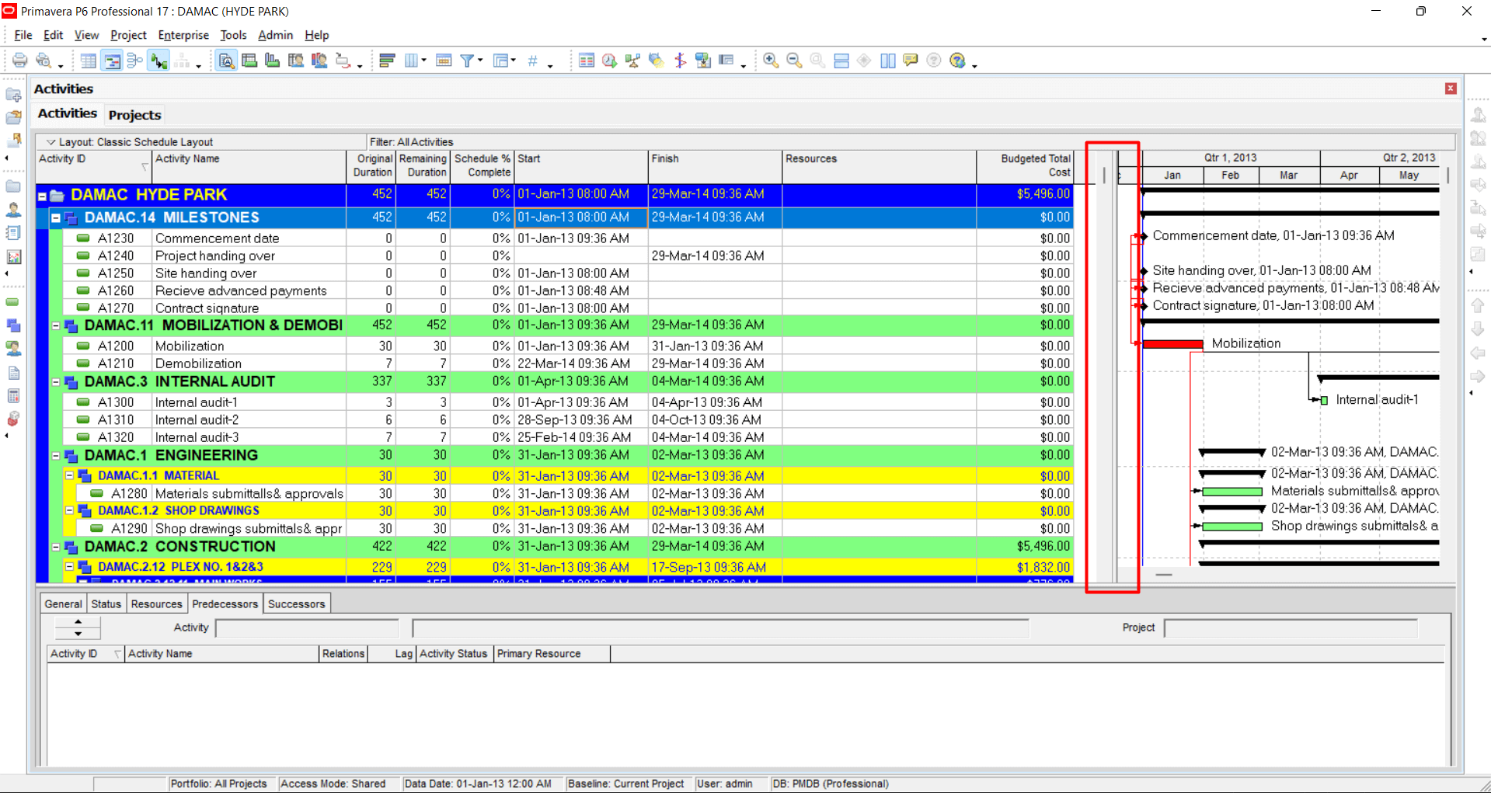The width and height of the screenshot is (1491, 793).
Task: Click the Relations column header in Predecessors
Action: click(x=343, y=654)
